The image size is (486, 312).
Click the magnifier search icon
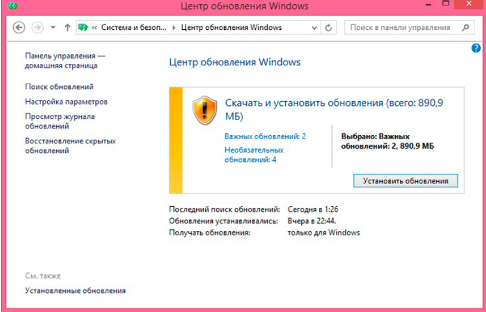pyautogui.click(x=465, y=27)
